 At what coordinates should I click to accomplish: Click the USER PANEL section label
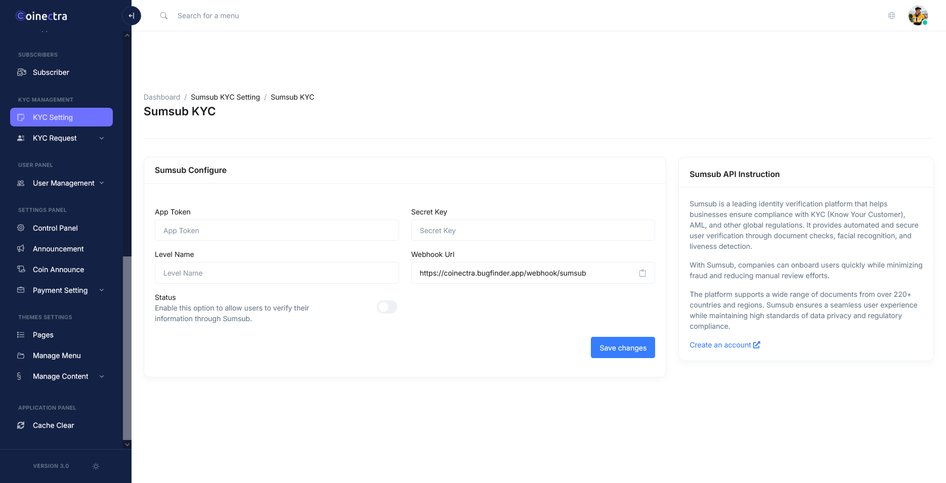[35, 165]
